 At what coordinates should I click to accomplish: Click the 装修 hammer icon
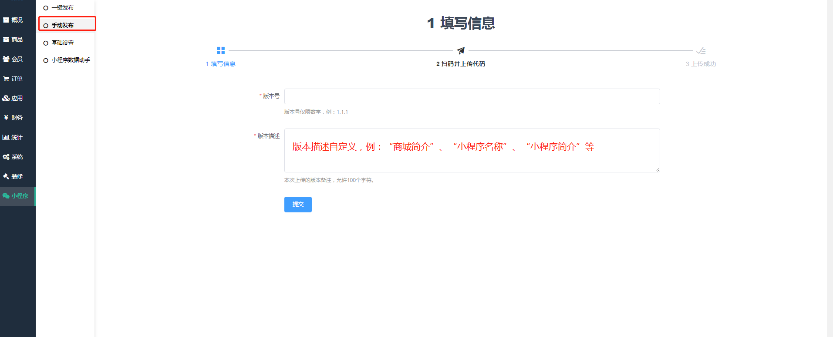click(x=6, y=176)
